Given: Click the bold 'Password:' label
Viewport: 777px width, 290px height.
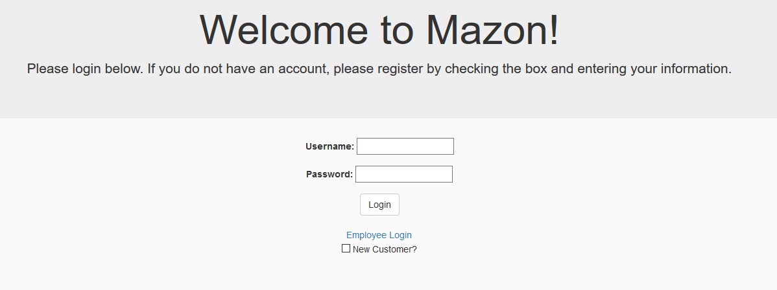Looking at the screenshot, I should pyautogui.click(x=329, y=174).
